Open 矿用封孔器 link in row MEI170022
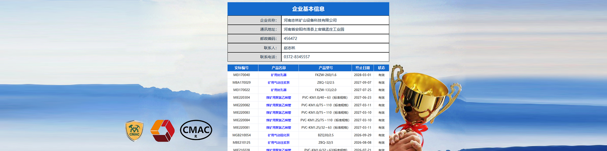The height and width of the screenshot is (151, 607). (278, 90)
